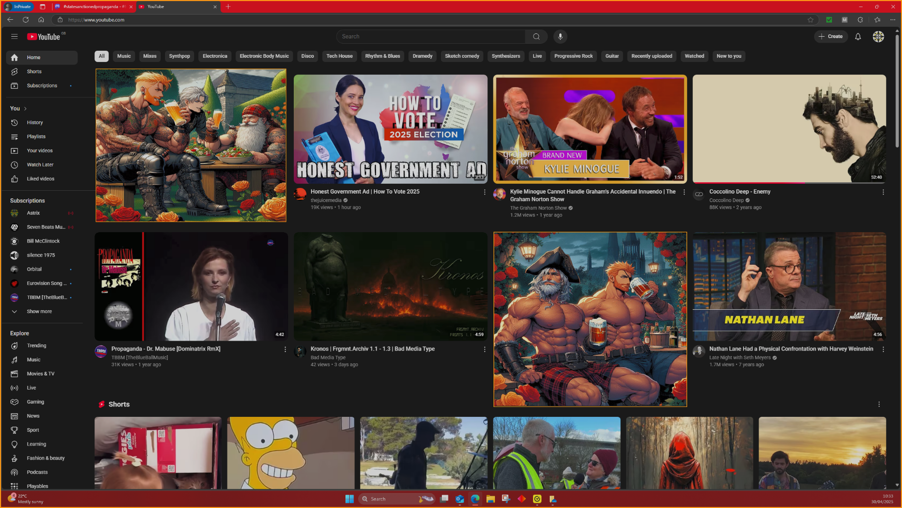Select the New to you chip
This screenshot has width=902, height=508.
pos(729,56)
